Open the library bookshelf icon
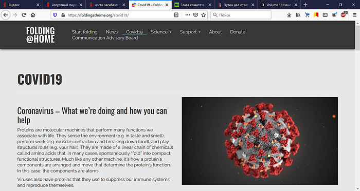The width and height of the screenshot is (360, 191). [x=298, y=15]
